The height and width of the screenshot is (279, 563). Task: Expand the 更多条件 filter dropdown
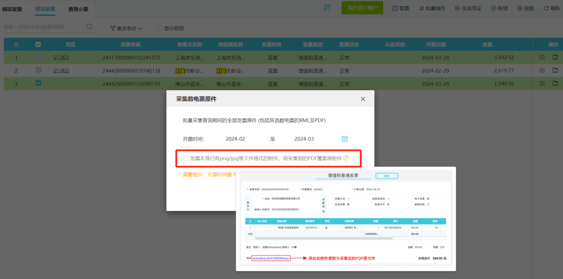click(126, 28)
